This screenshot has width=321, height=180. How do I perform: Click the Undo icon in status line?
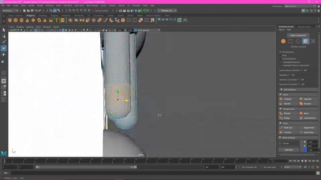tap(36, 10)
